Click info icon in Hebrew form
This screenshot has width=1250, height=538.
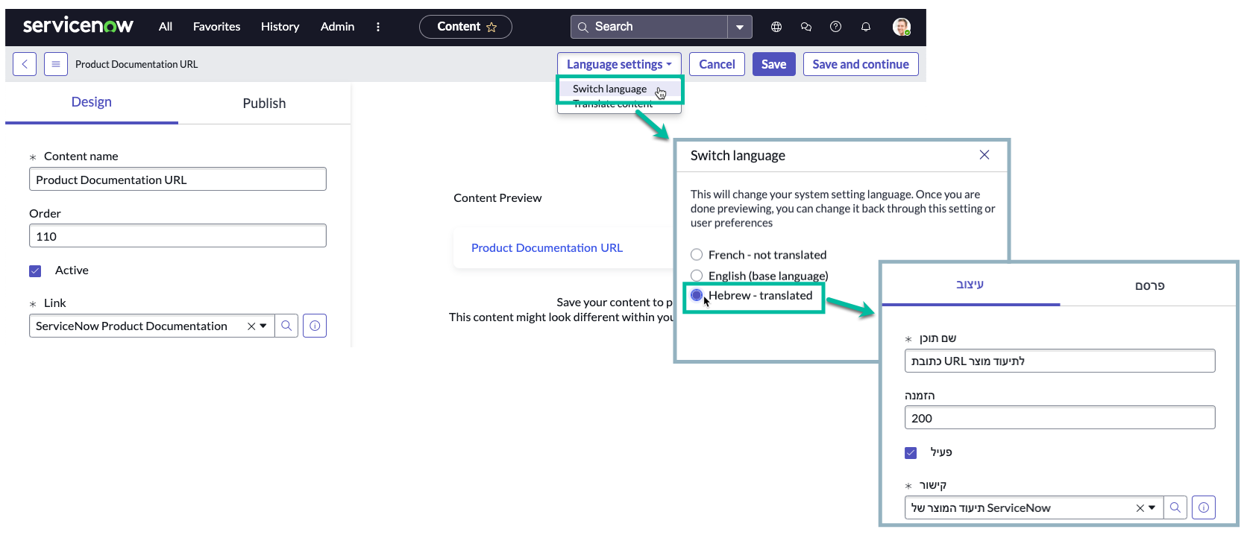coord(1204,507)
